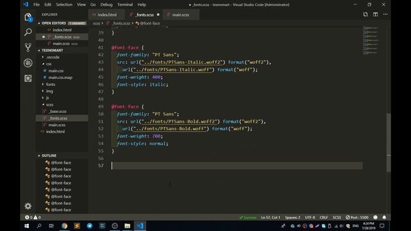The width and height of the screenshot is (411, 231).
Task: Click the feedback smiley in the status bar
Action: [375, 218]
